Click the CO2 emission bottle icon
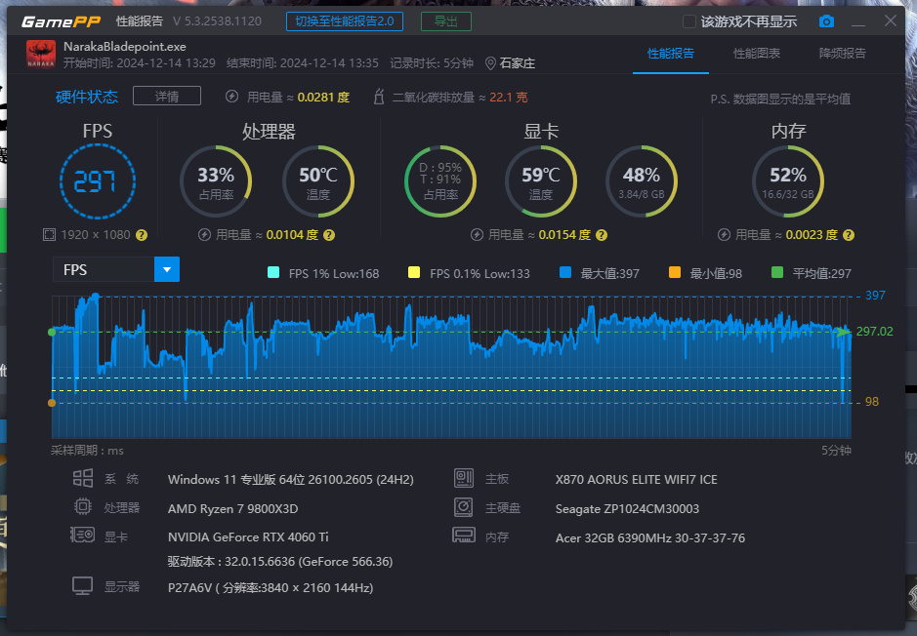 tap(378, 97)
